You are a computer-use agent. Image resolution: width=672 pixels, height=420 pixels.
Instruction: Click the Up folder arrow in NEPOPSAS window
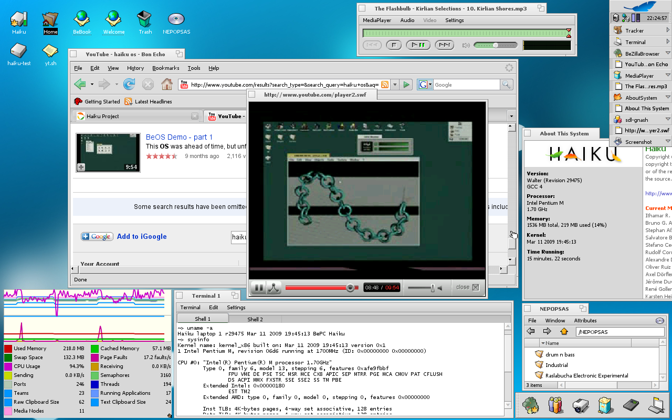click(x=564, y=331)
